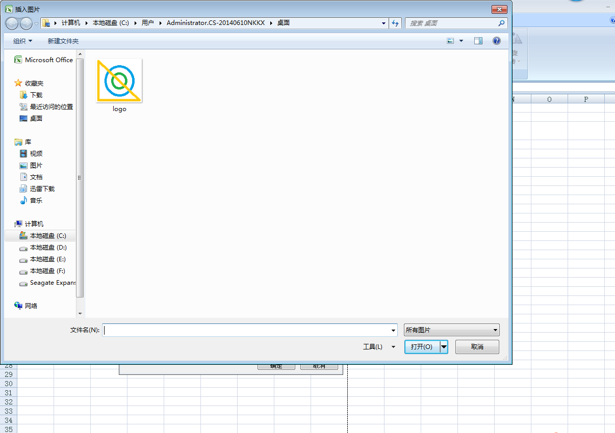
Task: Select row 30 header in Excel
Action: coord(8,384)
